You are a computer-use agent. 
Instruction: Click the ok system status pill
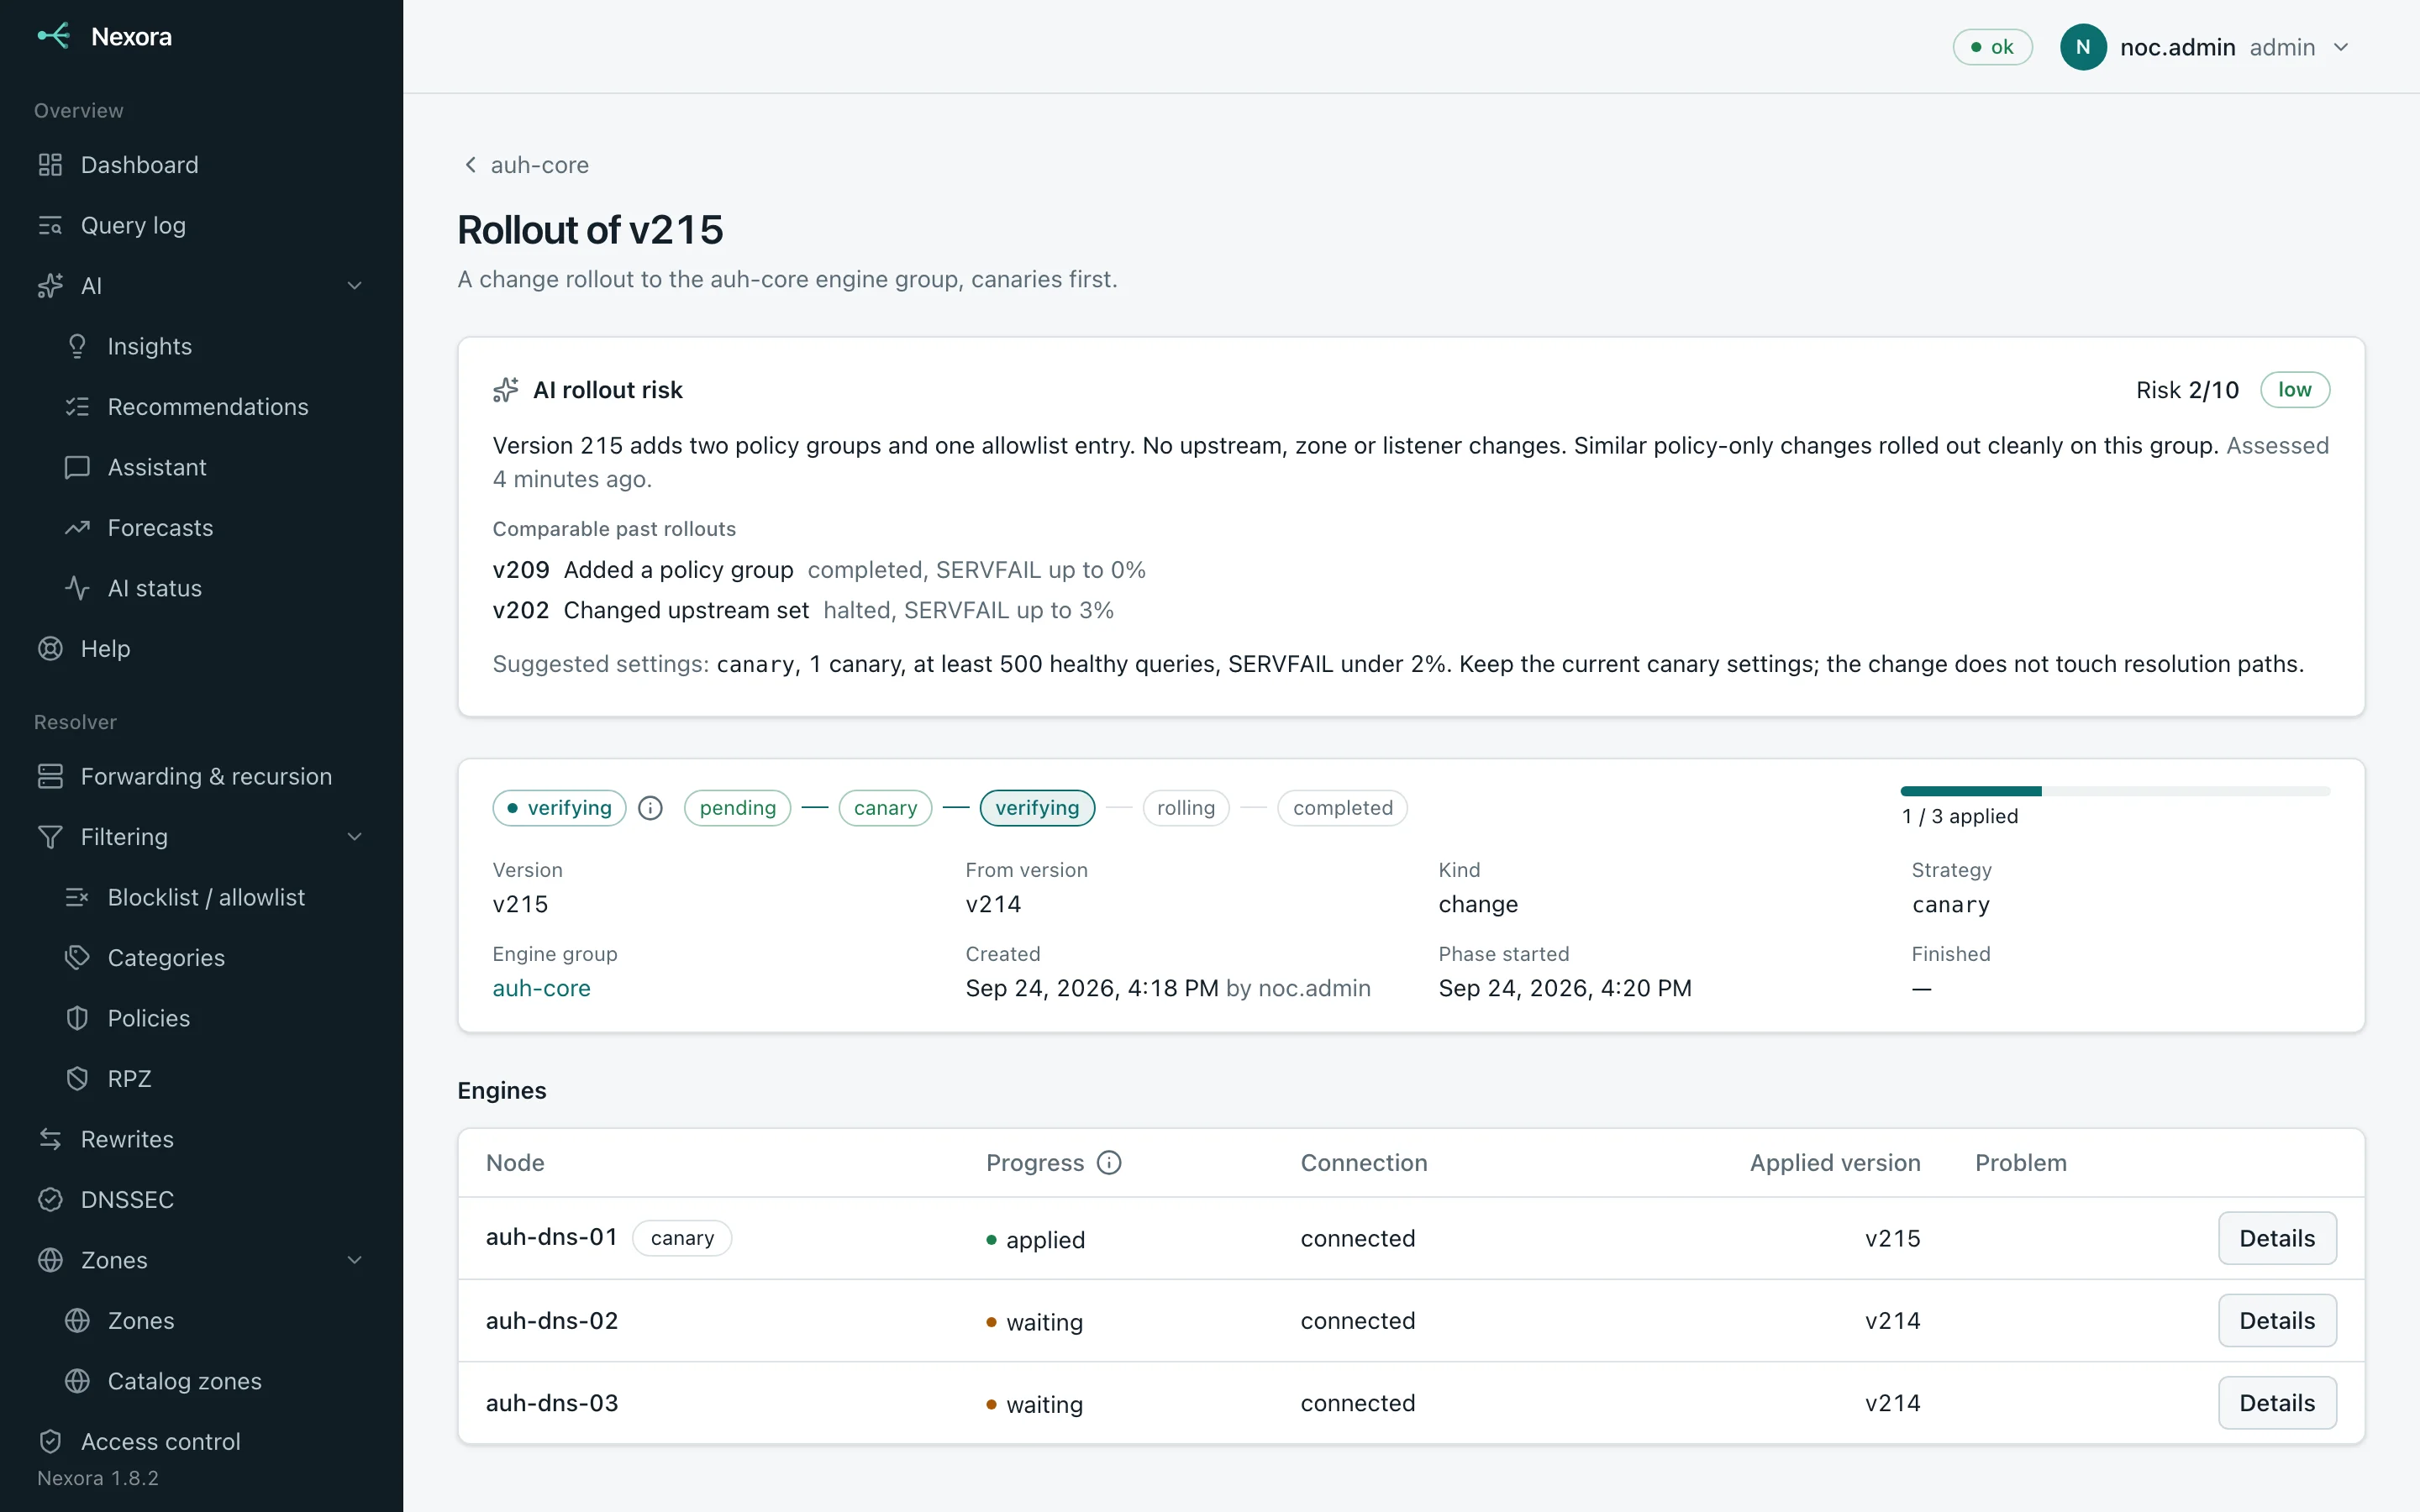click(1992, 47)
